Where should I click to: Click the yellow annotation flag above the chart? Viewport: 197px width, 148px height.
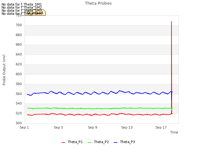pyautogui.click(x=35, y=13)
